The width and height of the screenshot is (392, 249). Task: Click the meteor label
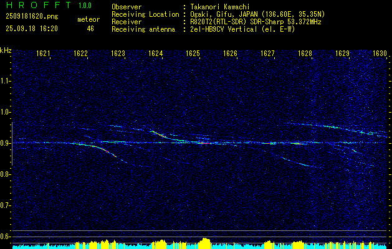88,19
